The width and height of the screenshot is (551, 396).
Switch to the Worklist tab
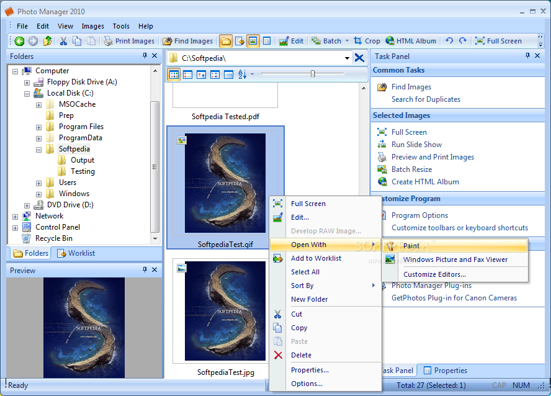pos(76,253)
